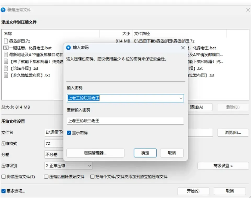Sort the file list by 文件路径 column
Screen dimensions: 251x198
point(179,33)
